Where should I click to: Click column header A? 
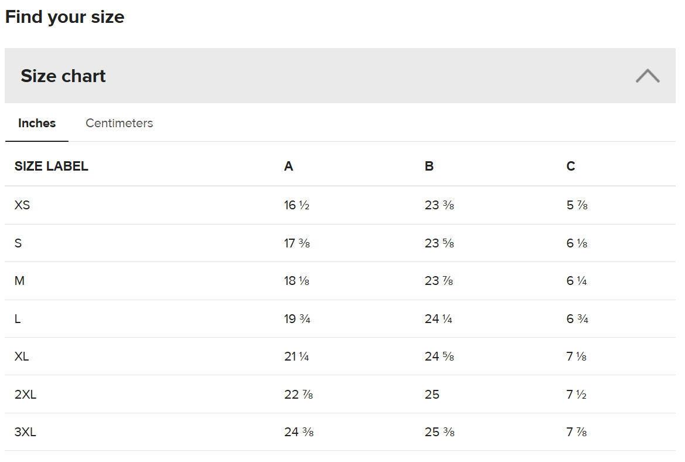point(288,167)
